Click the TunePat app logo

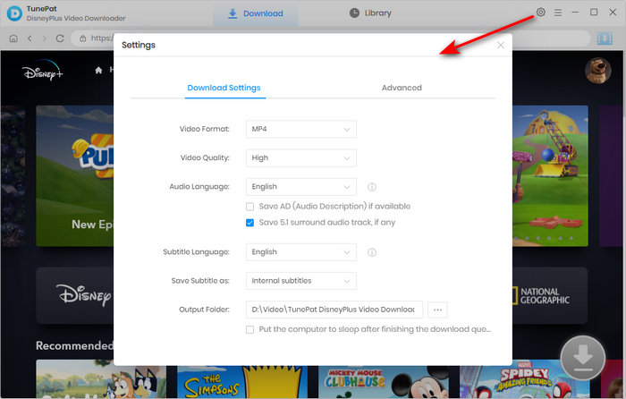[x=14, y=13]
